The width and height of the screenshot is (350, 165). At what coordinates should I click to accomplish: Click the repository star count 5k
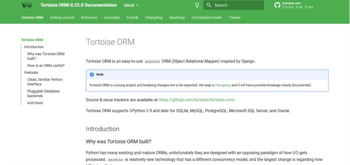pos(299,7)
